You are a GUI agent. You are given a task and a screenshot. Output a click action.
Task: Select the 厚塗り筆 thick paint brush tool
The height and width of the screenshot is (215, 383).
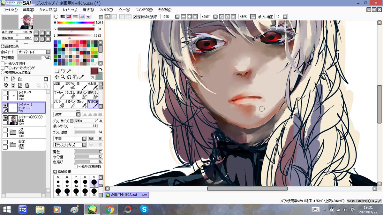93,104
